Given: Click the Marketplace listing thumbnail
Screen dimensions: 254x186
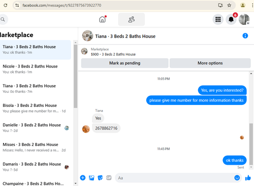Looking at the screenshot, I should click(84, 51).
